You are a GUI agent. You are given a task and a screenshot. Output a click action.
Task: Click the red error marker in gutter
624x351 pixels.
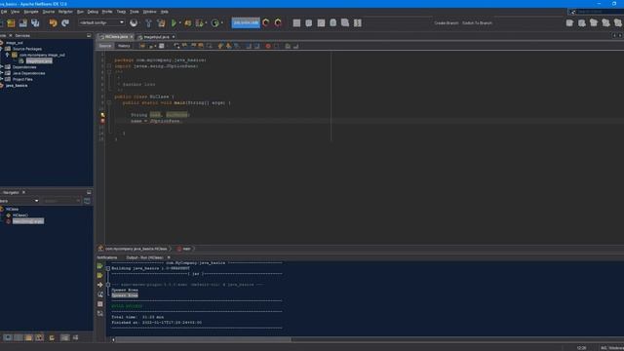tap(102, 121)
